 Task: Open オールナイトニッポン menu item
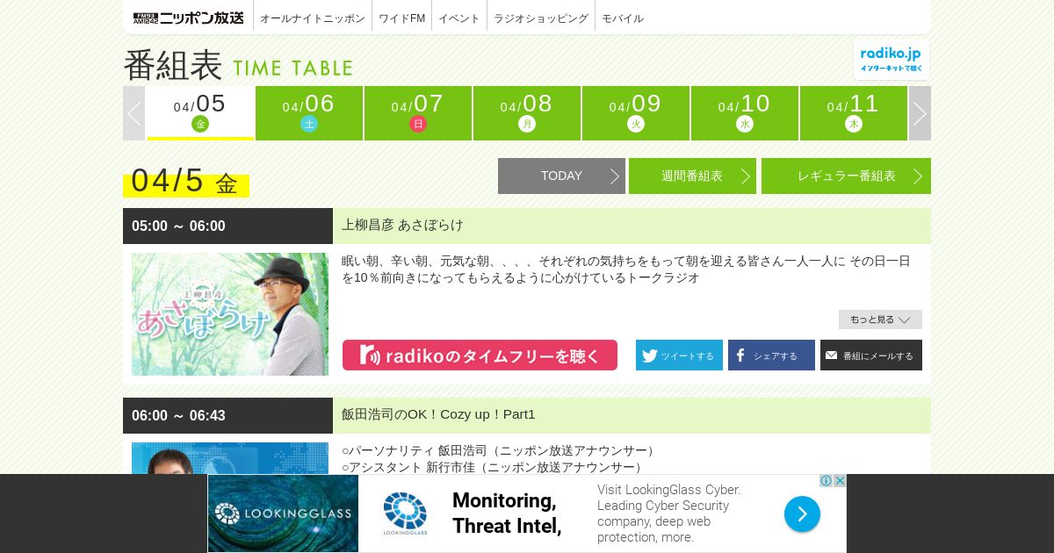tap(313, 18)
